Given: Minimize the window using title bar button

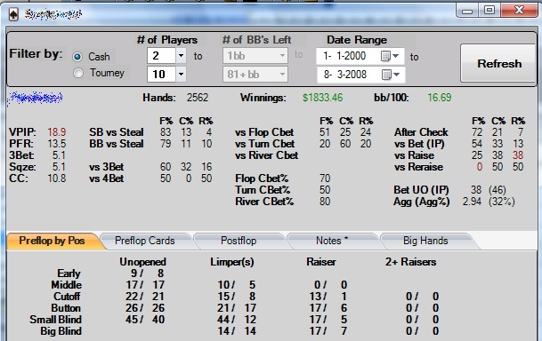Looking at the screenshot, I should pos(467,11).
